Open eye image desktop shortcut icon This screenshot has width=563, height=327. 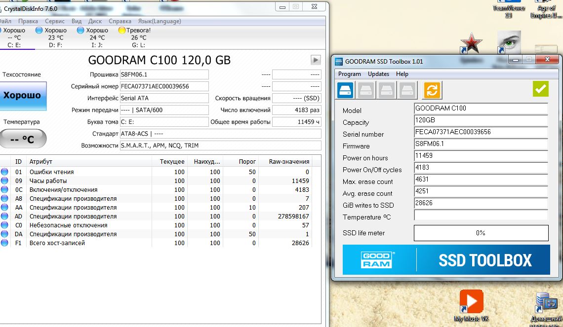click(x=509, y=42)
